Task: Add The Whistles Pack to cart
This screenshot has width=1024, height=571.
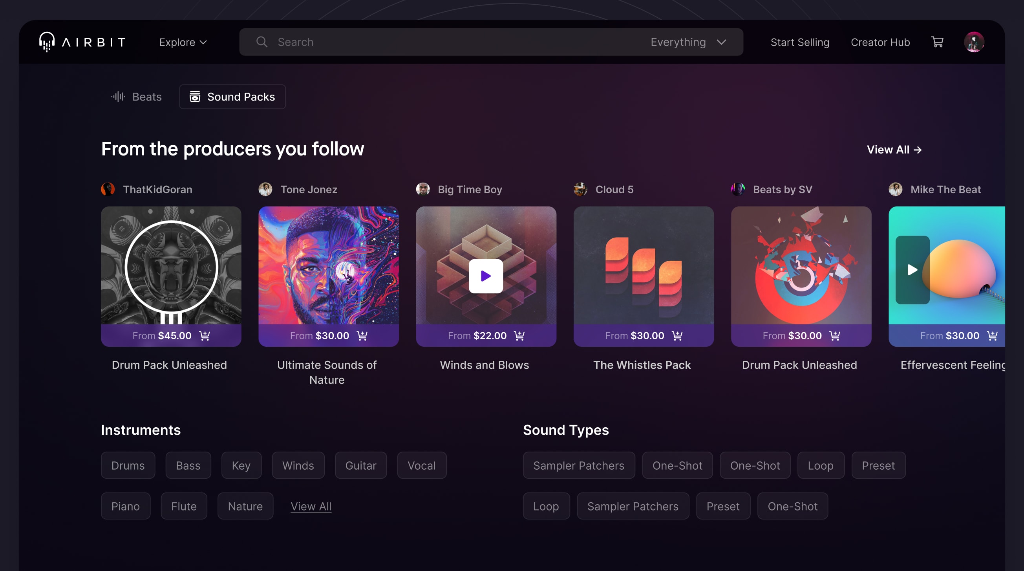Action: coord(677,336)
